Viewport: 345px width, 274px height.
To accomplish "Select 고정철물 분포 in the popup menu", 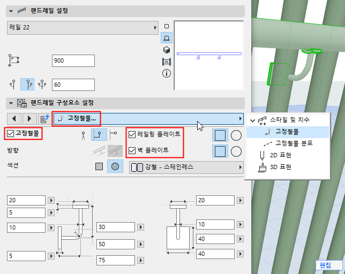I will (x=294, y=143).
